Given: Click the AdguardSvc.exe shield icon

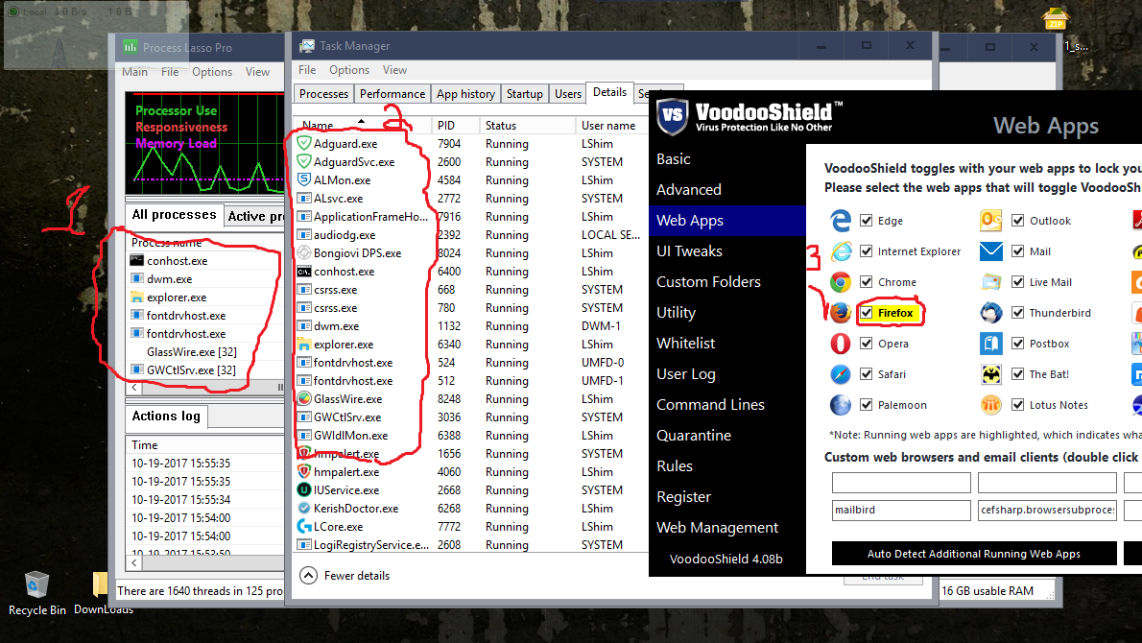Looking at the screenshot, I should (x=304, y=161).
